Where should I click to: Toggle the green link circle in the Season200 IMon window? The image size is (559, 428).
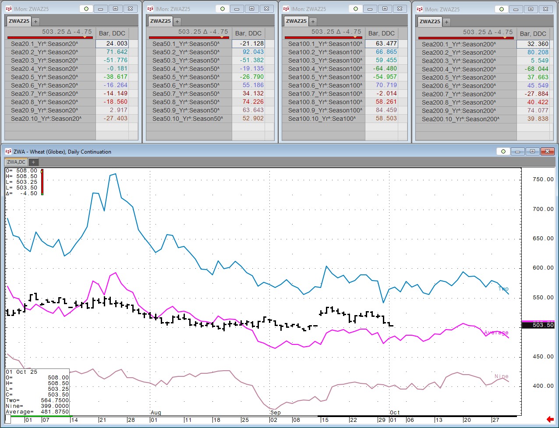tap(502, 9)
